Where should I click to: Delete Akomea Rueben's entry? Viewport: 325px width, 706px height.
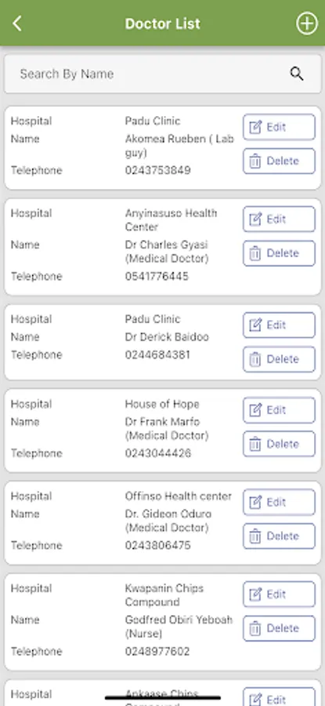coord(279,161)
